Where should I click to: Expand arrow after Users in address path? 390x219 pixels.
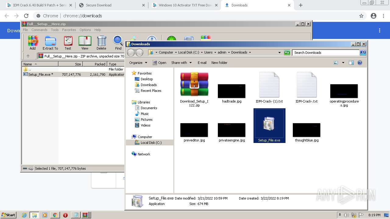click(215, 52)
